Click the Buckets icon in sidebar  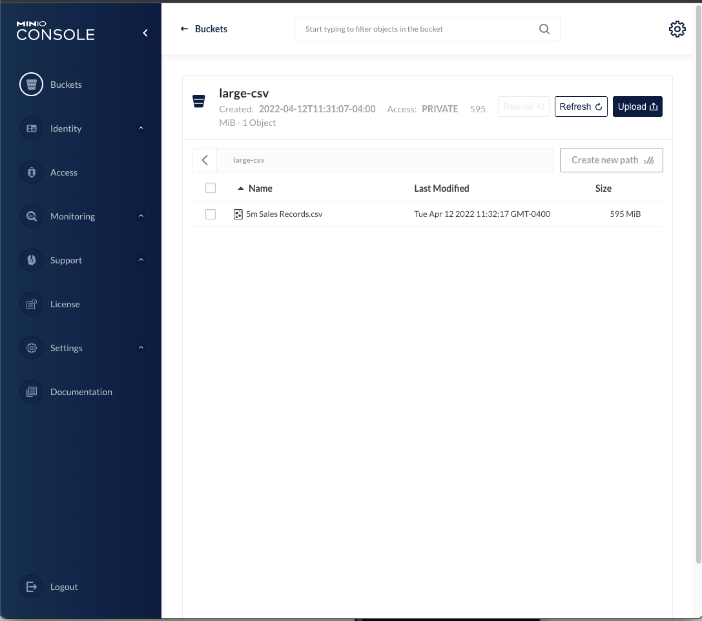(31, 85)
